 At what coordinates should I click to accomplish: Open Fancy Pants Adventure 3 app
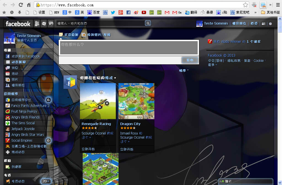pyautogui.click(x=28, y=105)
